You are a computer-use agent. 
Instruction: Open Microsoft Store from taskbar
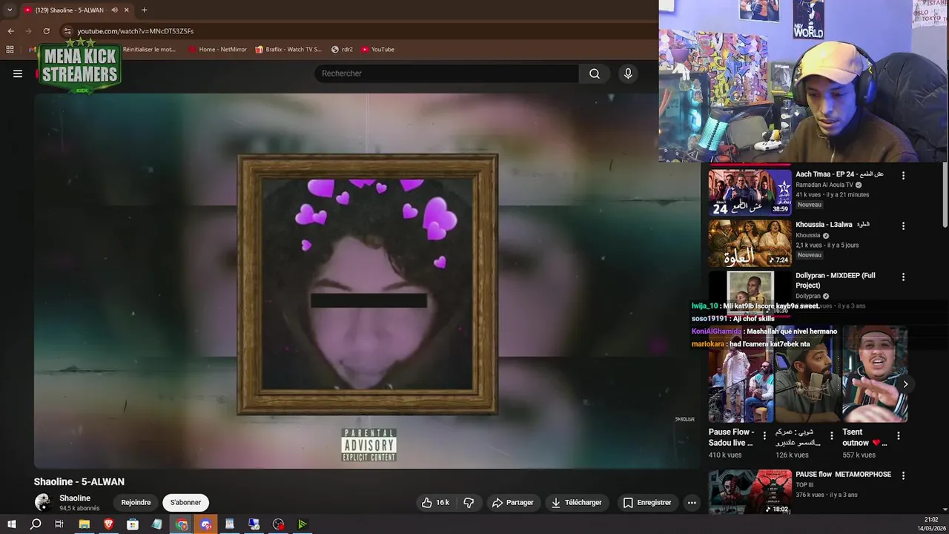pyautogui.click(x=133, y=524)
